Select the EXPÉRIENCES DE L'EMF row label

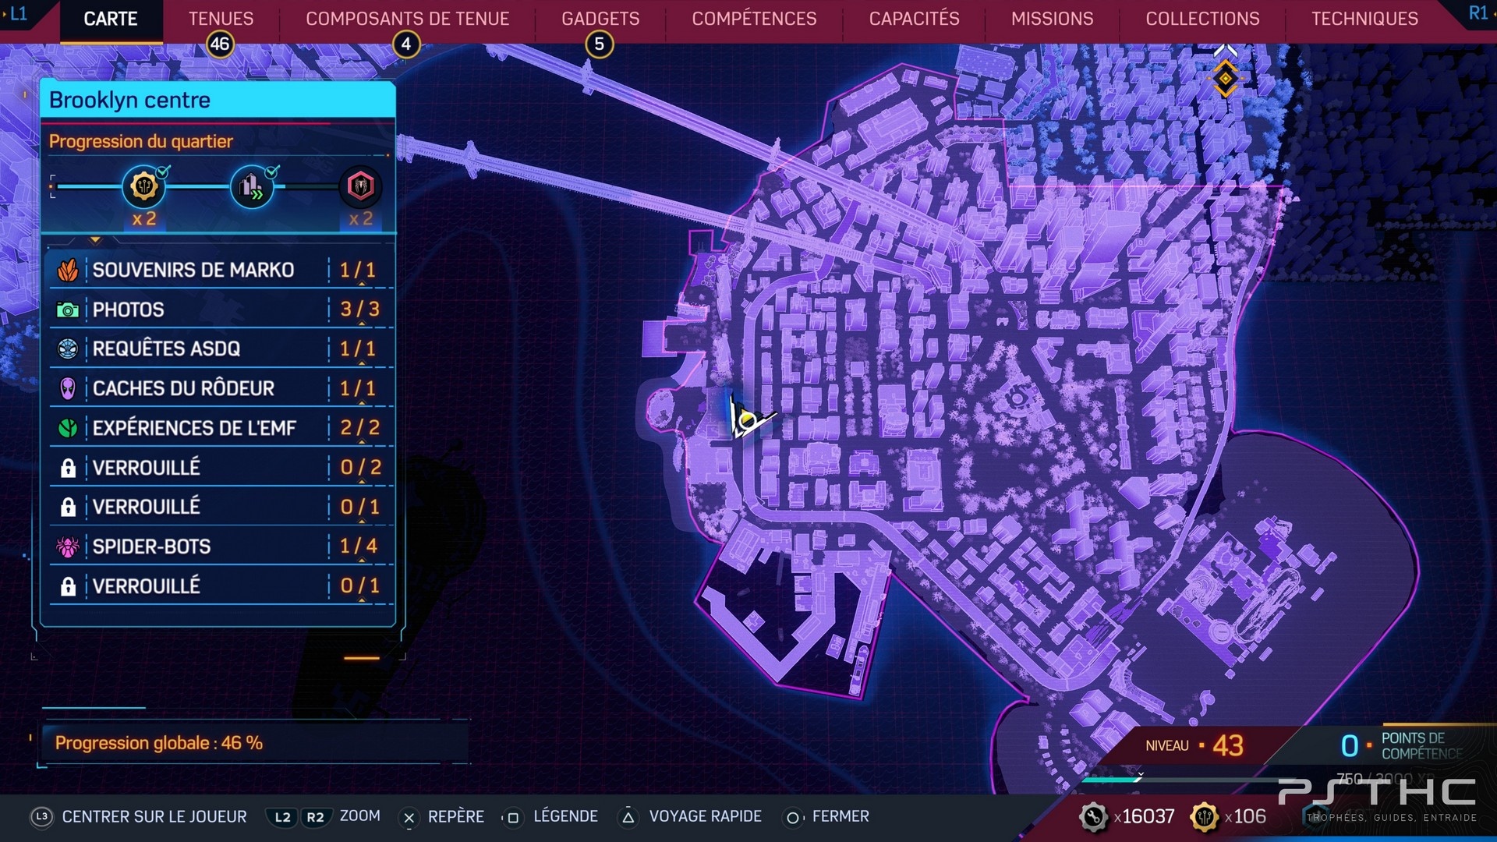coord(194,428)
